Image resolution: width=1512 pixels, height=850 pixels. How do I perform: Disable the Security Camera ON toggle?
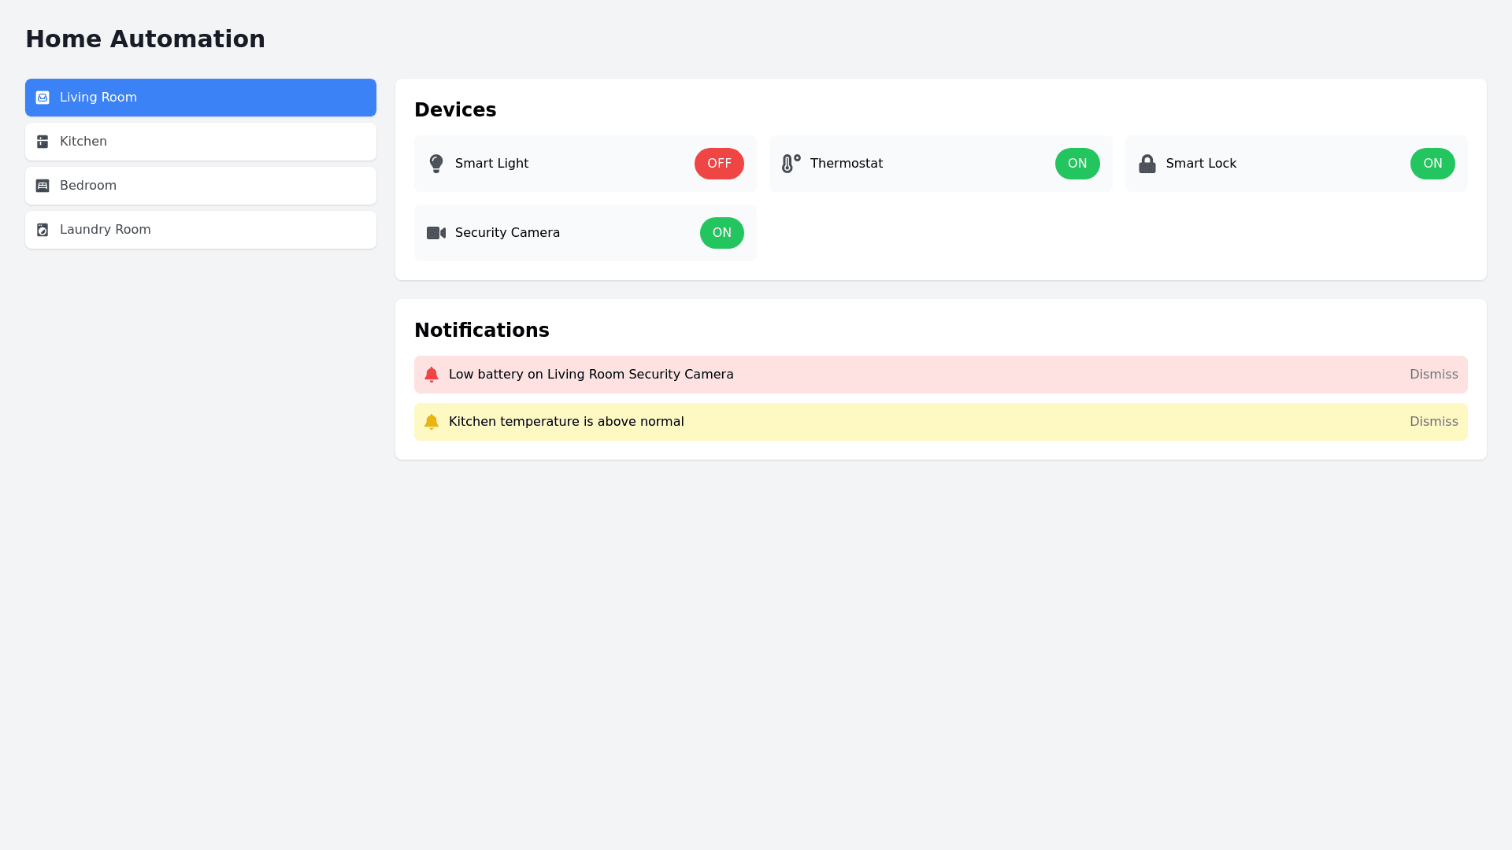click(x=721, y=233)
